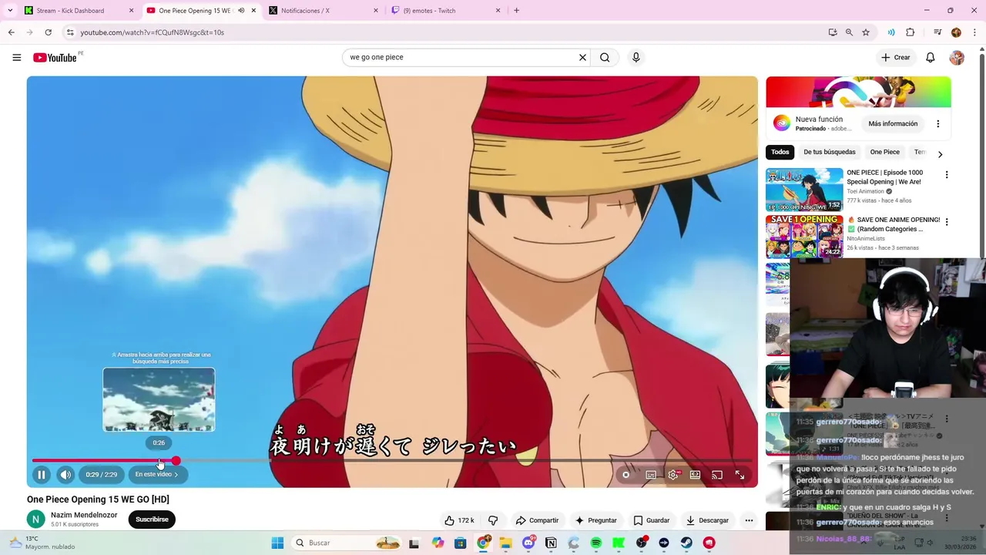The height and width of the screenshot is (555, 986).
Task: Open the tab search dropdown arrow
Action: [x=10, y=11]
